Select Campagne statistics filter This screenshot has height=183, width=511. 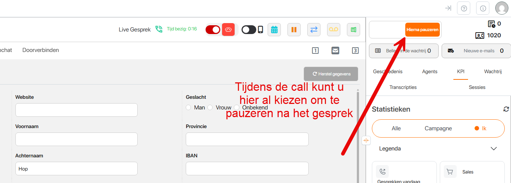pos(438,128)
